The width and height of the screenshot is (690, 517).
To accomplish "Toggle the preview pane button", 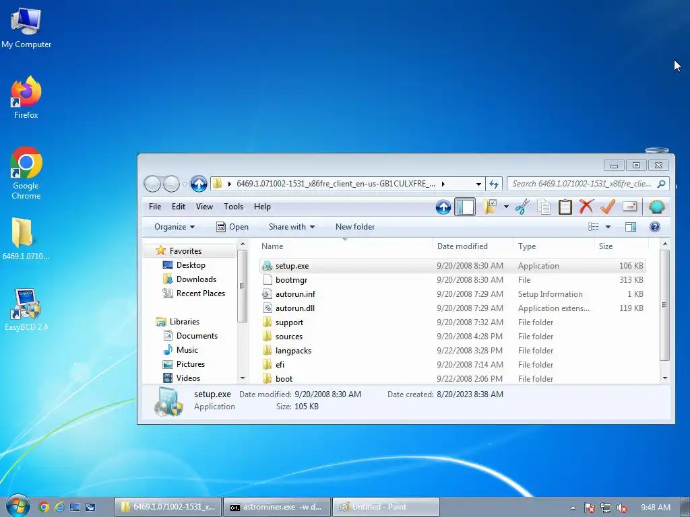I will tap(631, 227).
